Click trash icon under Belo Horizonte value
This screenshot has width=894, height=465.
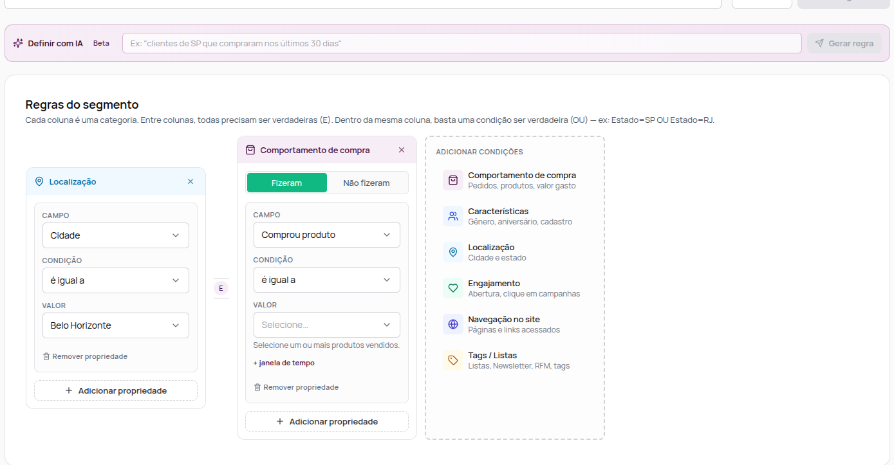pos(46,356)
